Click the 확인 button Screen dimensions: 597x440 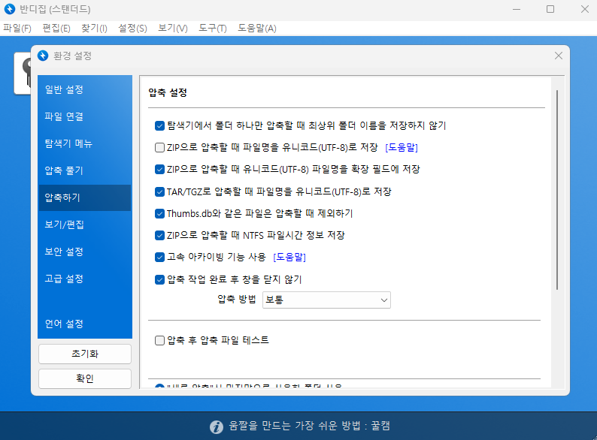[85, 378]
